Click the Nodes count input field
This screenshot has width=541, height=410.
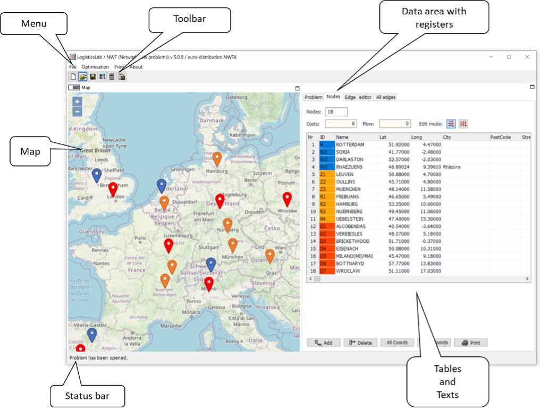point(336,112)
